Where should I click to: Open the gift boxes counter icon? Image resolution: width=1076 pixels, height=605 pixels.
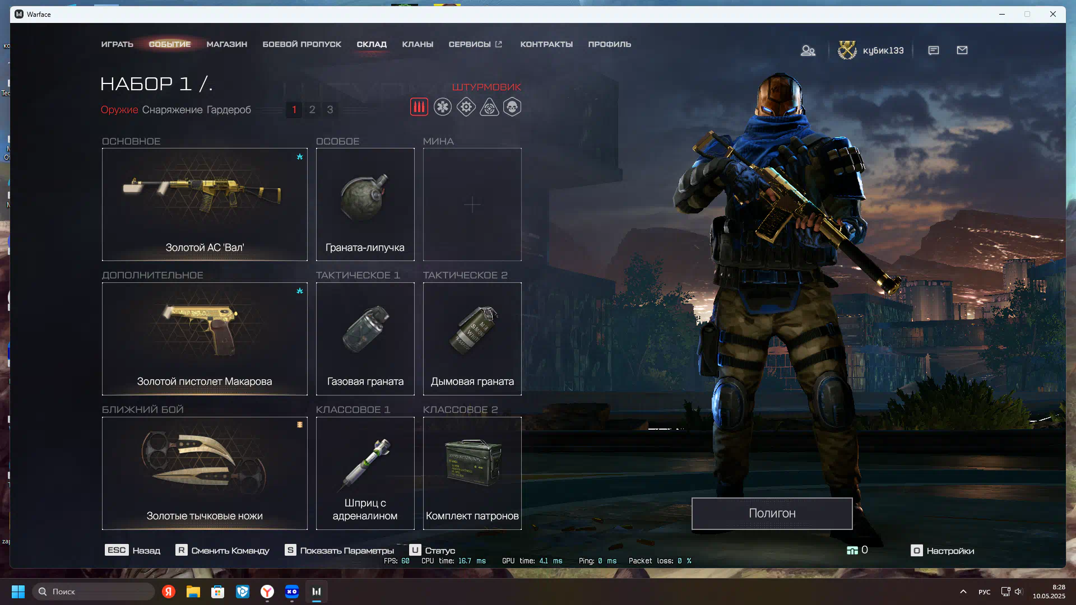click(852, 551)
